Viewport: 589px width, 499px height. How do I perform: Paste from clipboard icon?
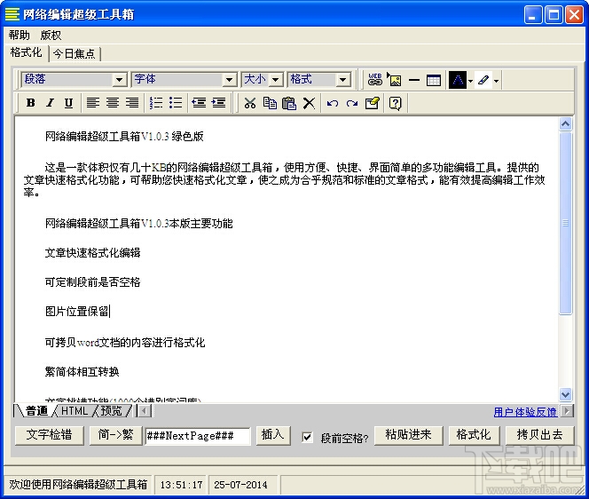tap(289, 103)
